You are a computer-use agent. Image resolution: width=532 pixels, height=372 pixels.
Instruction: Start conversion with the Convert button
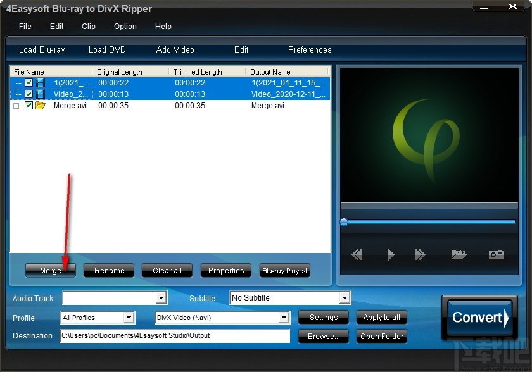coord(479,317)
